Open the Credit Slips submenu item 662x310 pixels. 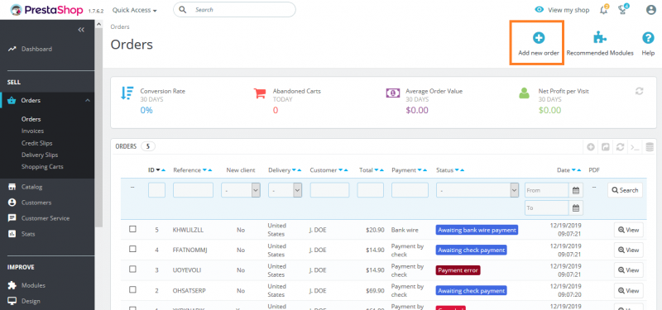(x=36, y=143)
